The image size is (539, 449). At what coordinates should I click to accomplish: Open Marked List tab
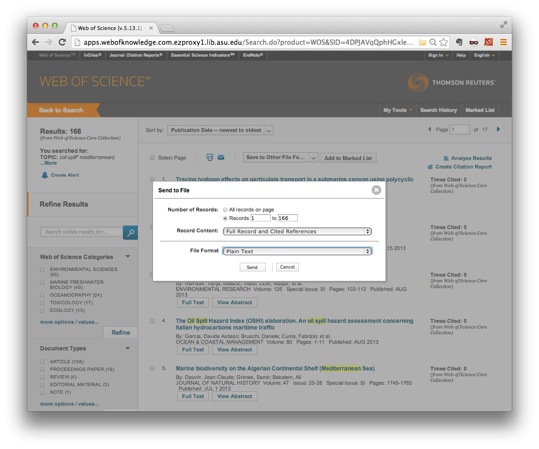pyautogui.click(x=480, y=110)
